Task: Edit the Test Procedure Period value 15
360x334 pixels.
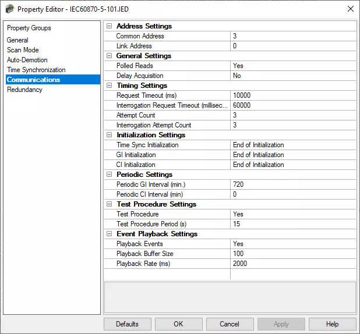Action: 293,223
